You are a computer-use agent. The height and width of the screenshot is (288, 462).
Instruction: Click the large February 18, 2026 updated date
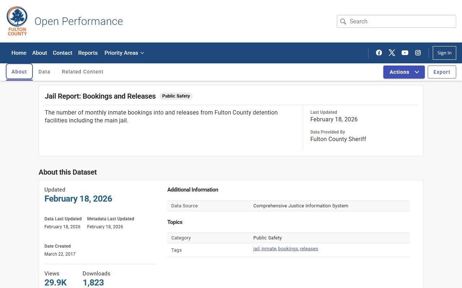click(78, 199)
